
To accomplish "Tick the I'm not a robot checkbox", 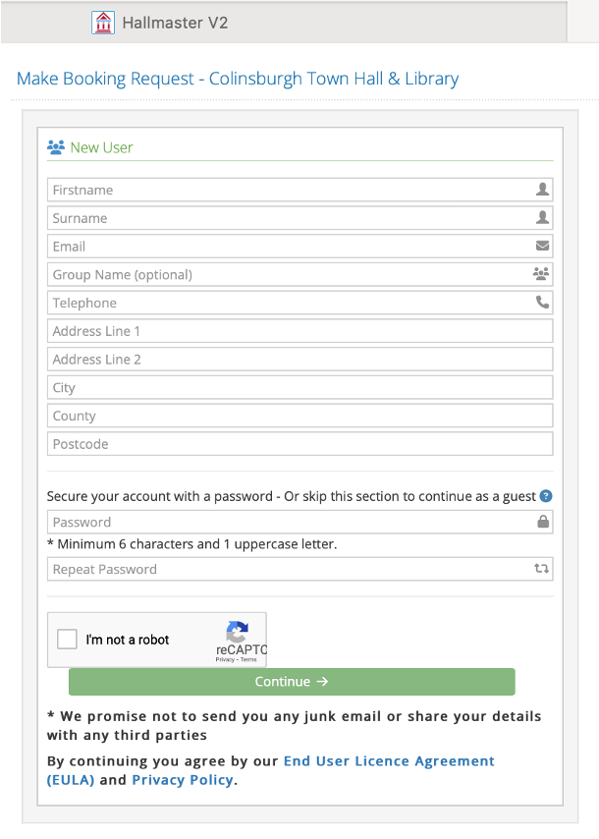I will pos(68,639).
